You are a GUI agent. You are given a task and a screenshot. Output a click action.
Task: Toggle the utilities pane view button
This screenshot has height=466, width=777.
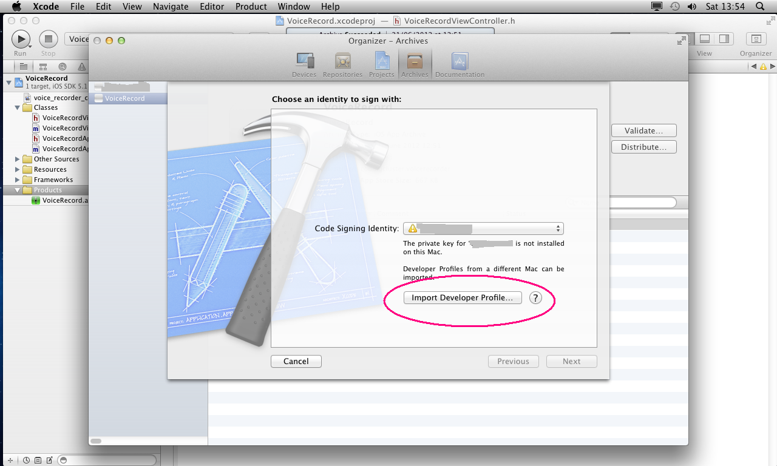[724, 39]
